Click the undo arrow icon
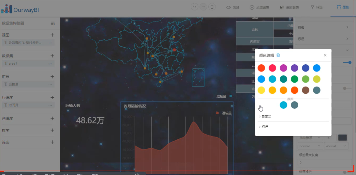Viewport: 356px width, 175px height. click(x=194, y=7)
